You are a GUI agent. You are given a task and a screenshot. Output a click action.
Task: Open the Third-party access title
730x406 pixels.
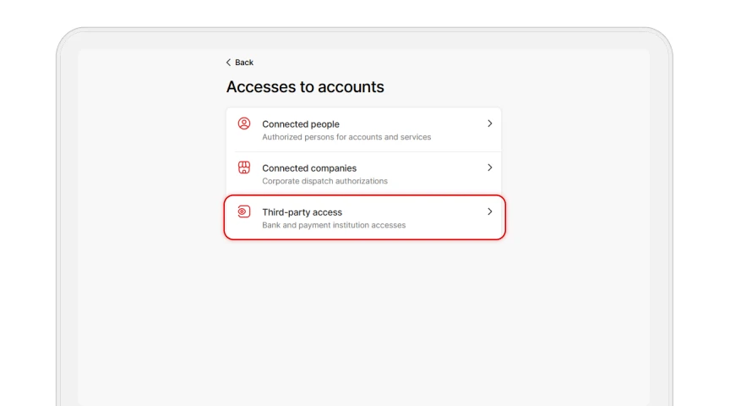pos(302,212)
